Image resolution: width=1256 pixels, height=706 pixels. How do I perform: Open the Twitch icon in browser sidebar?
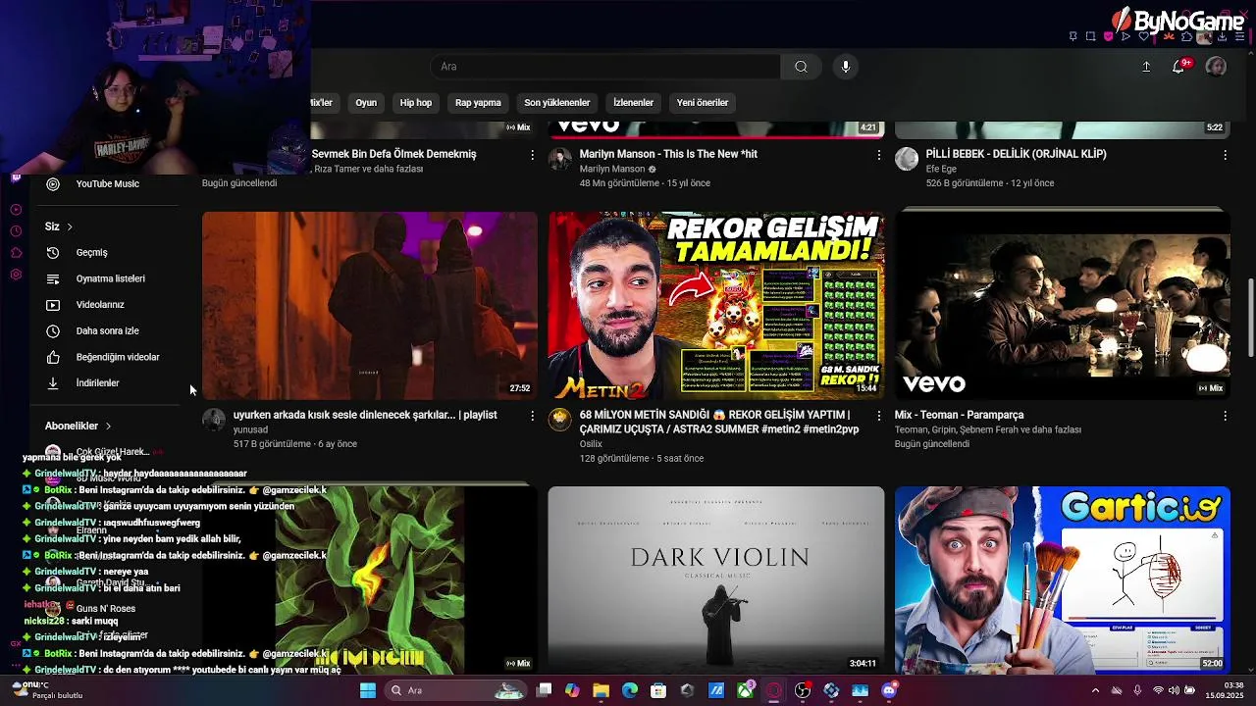16,177
